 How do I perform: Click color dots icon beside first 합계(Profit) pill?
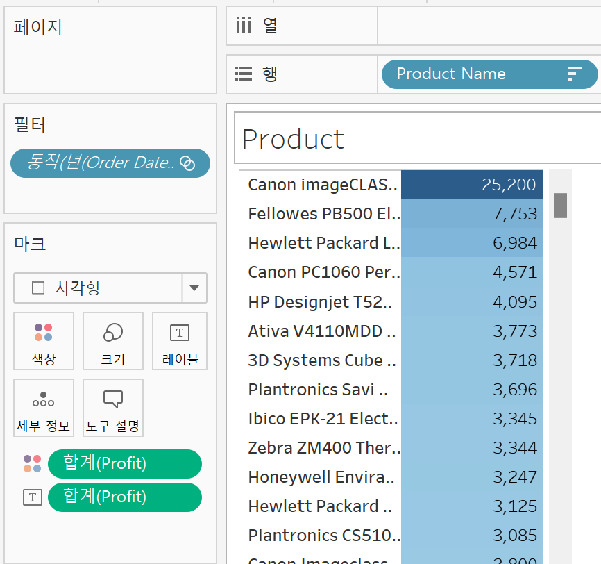[32, 463]
